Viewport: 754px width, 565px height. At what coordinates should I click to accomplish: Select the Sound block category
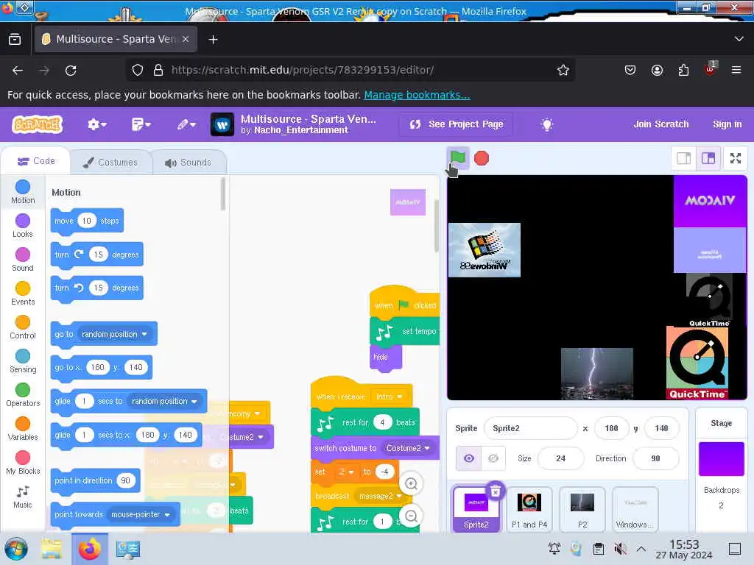23,260
